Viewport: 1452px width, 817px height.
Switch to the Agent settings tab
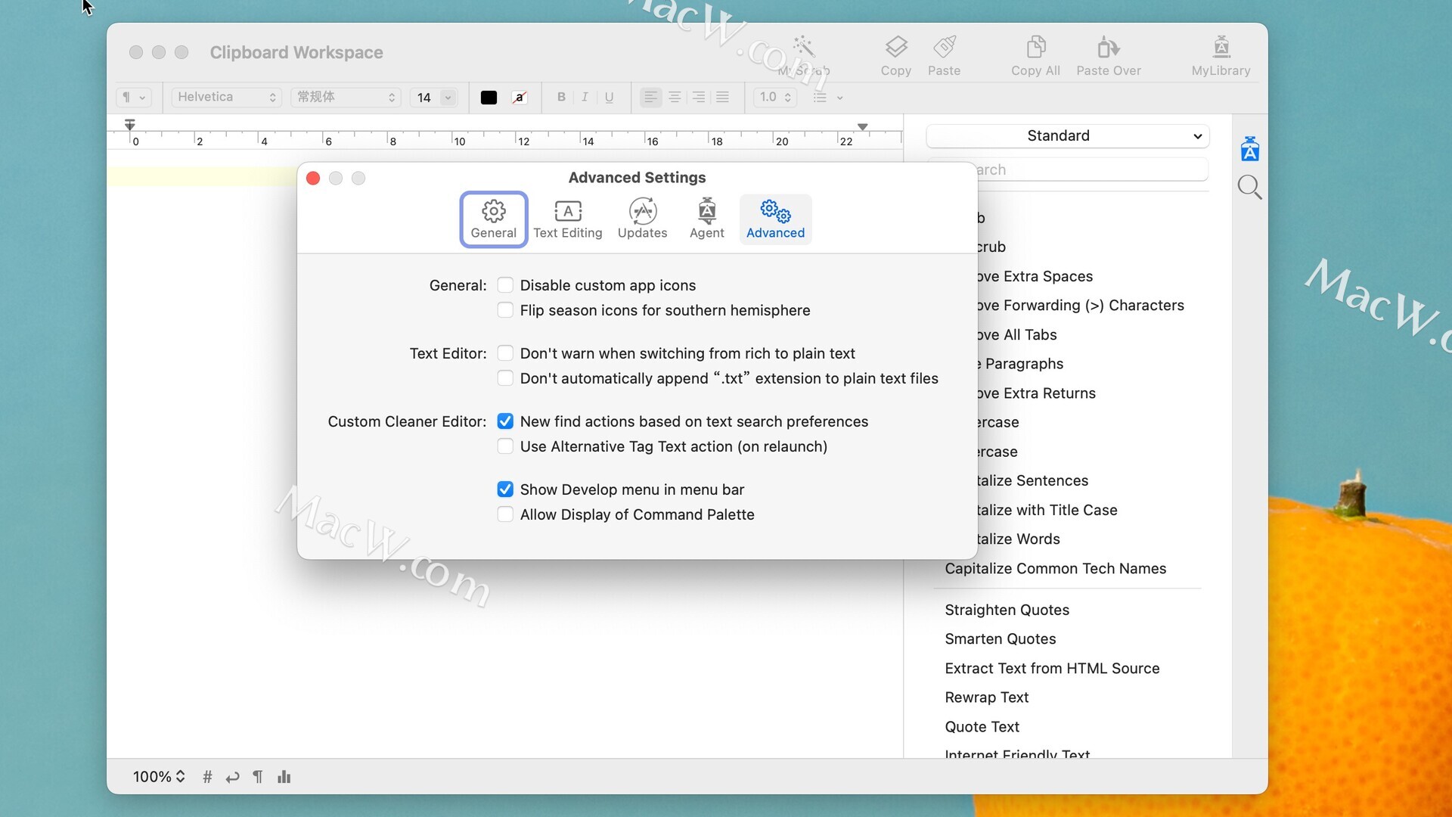point(706,219)
